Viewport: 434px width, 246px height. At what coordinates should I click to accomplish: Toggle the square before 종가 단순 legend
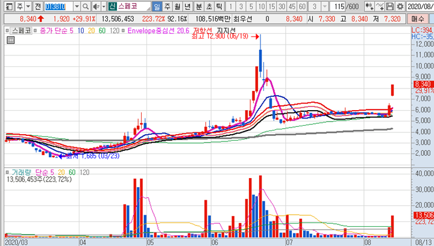pyautogui.click(x=35, y=31)
